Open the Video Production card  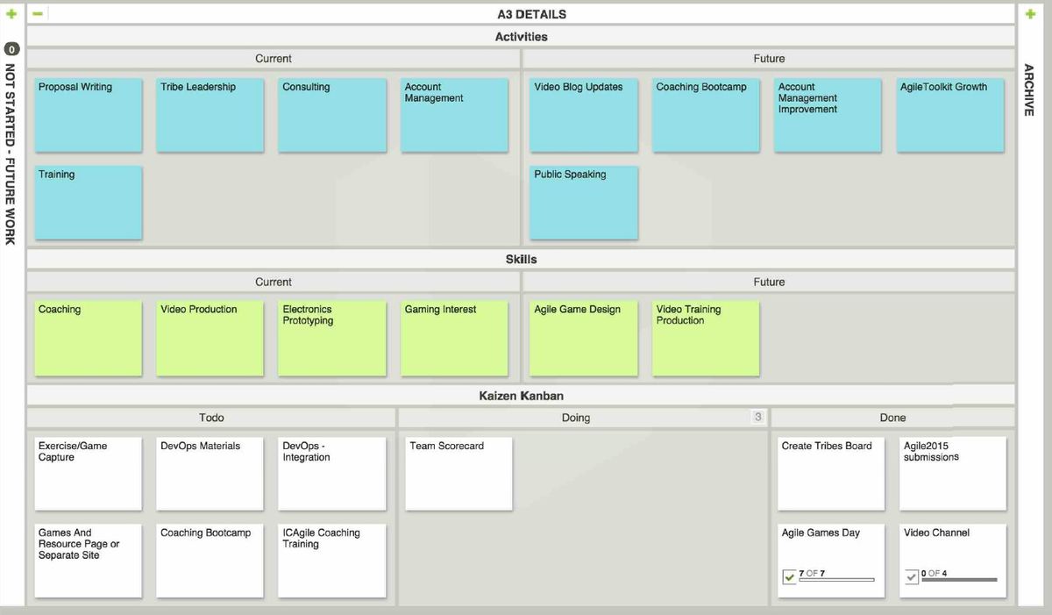210,339
